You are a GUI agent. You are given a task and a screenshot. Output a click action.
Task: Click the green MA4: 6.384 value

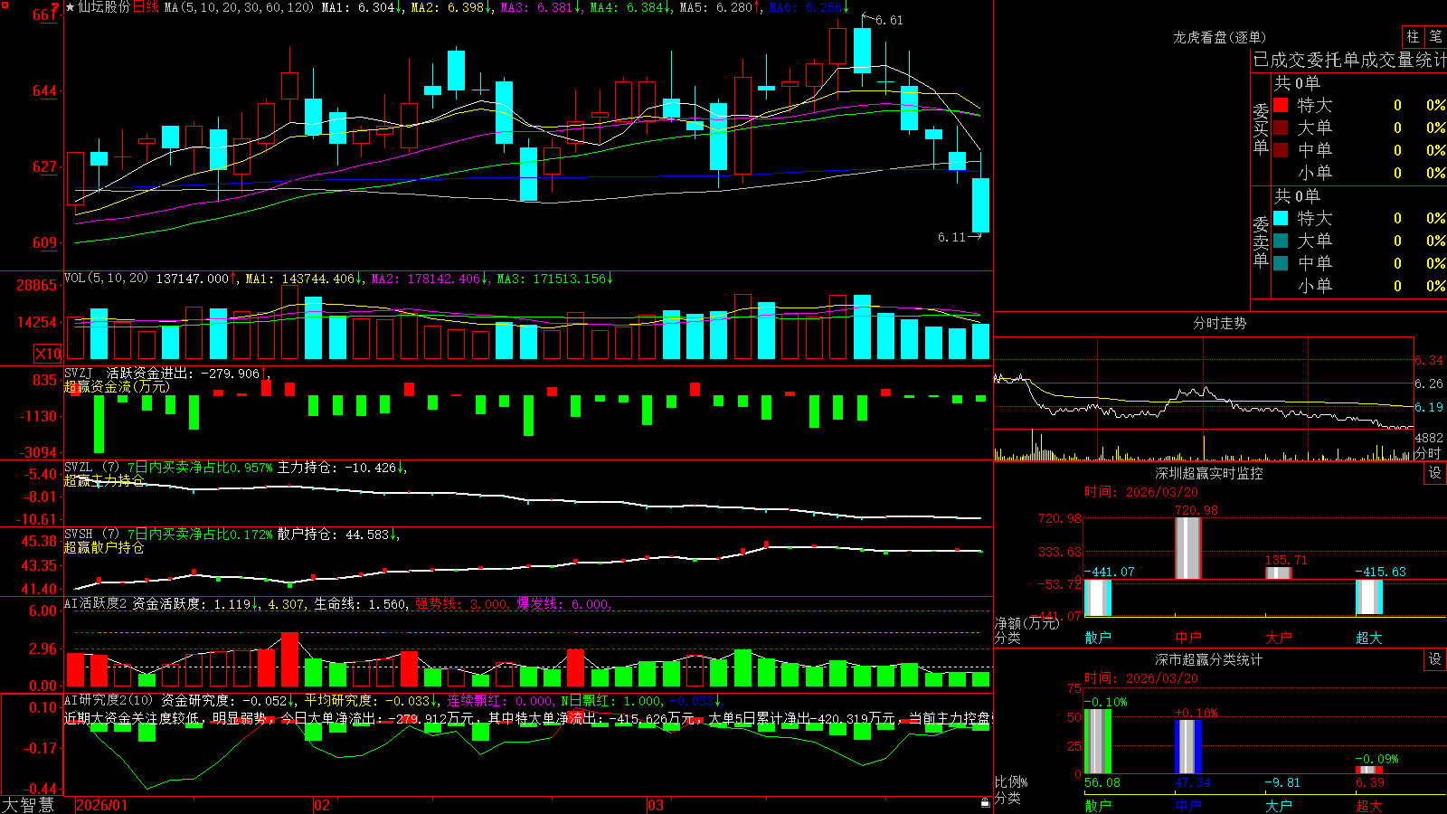[x=630, y=7]
